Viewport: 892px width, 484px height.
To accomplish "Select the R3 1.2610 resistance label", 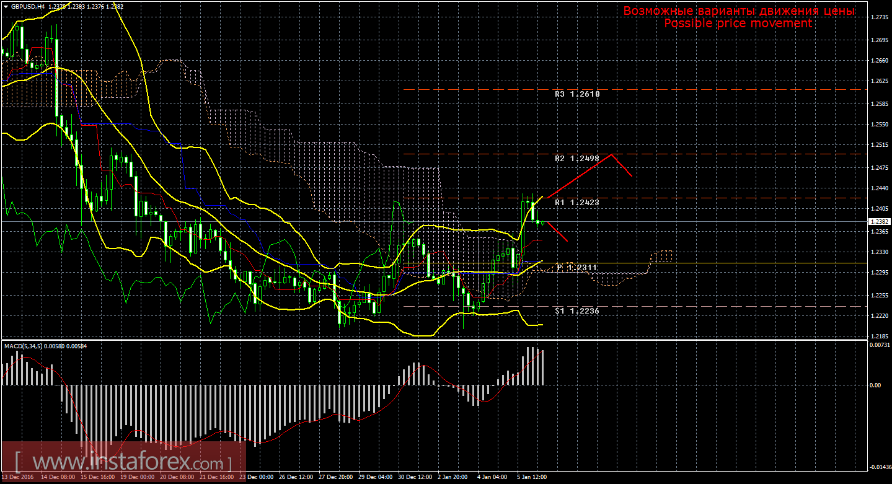I will click(577, 94).
